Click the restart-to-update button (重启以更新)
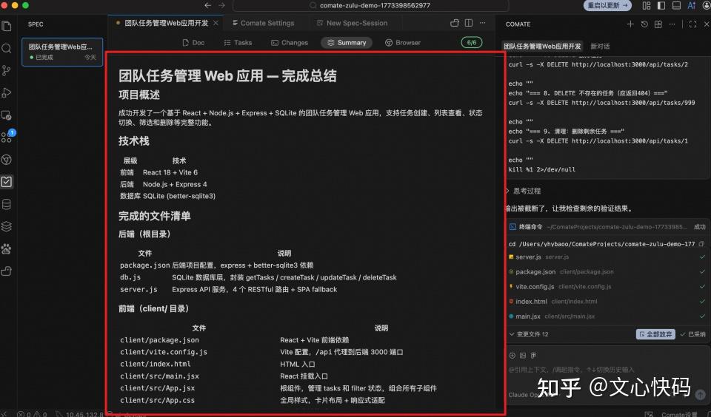Viewport: 711px width, 417px height. click(x=607, y=5)
